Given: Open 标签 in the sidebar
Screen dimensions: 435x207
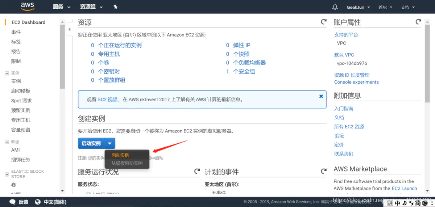Looking at the screenshot, I should click(16, 42).
